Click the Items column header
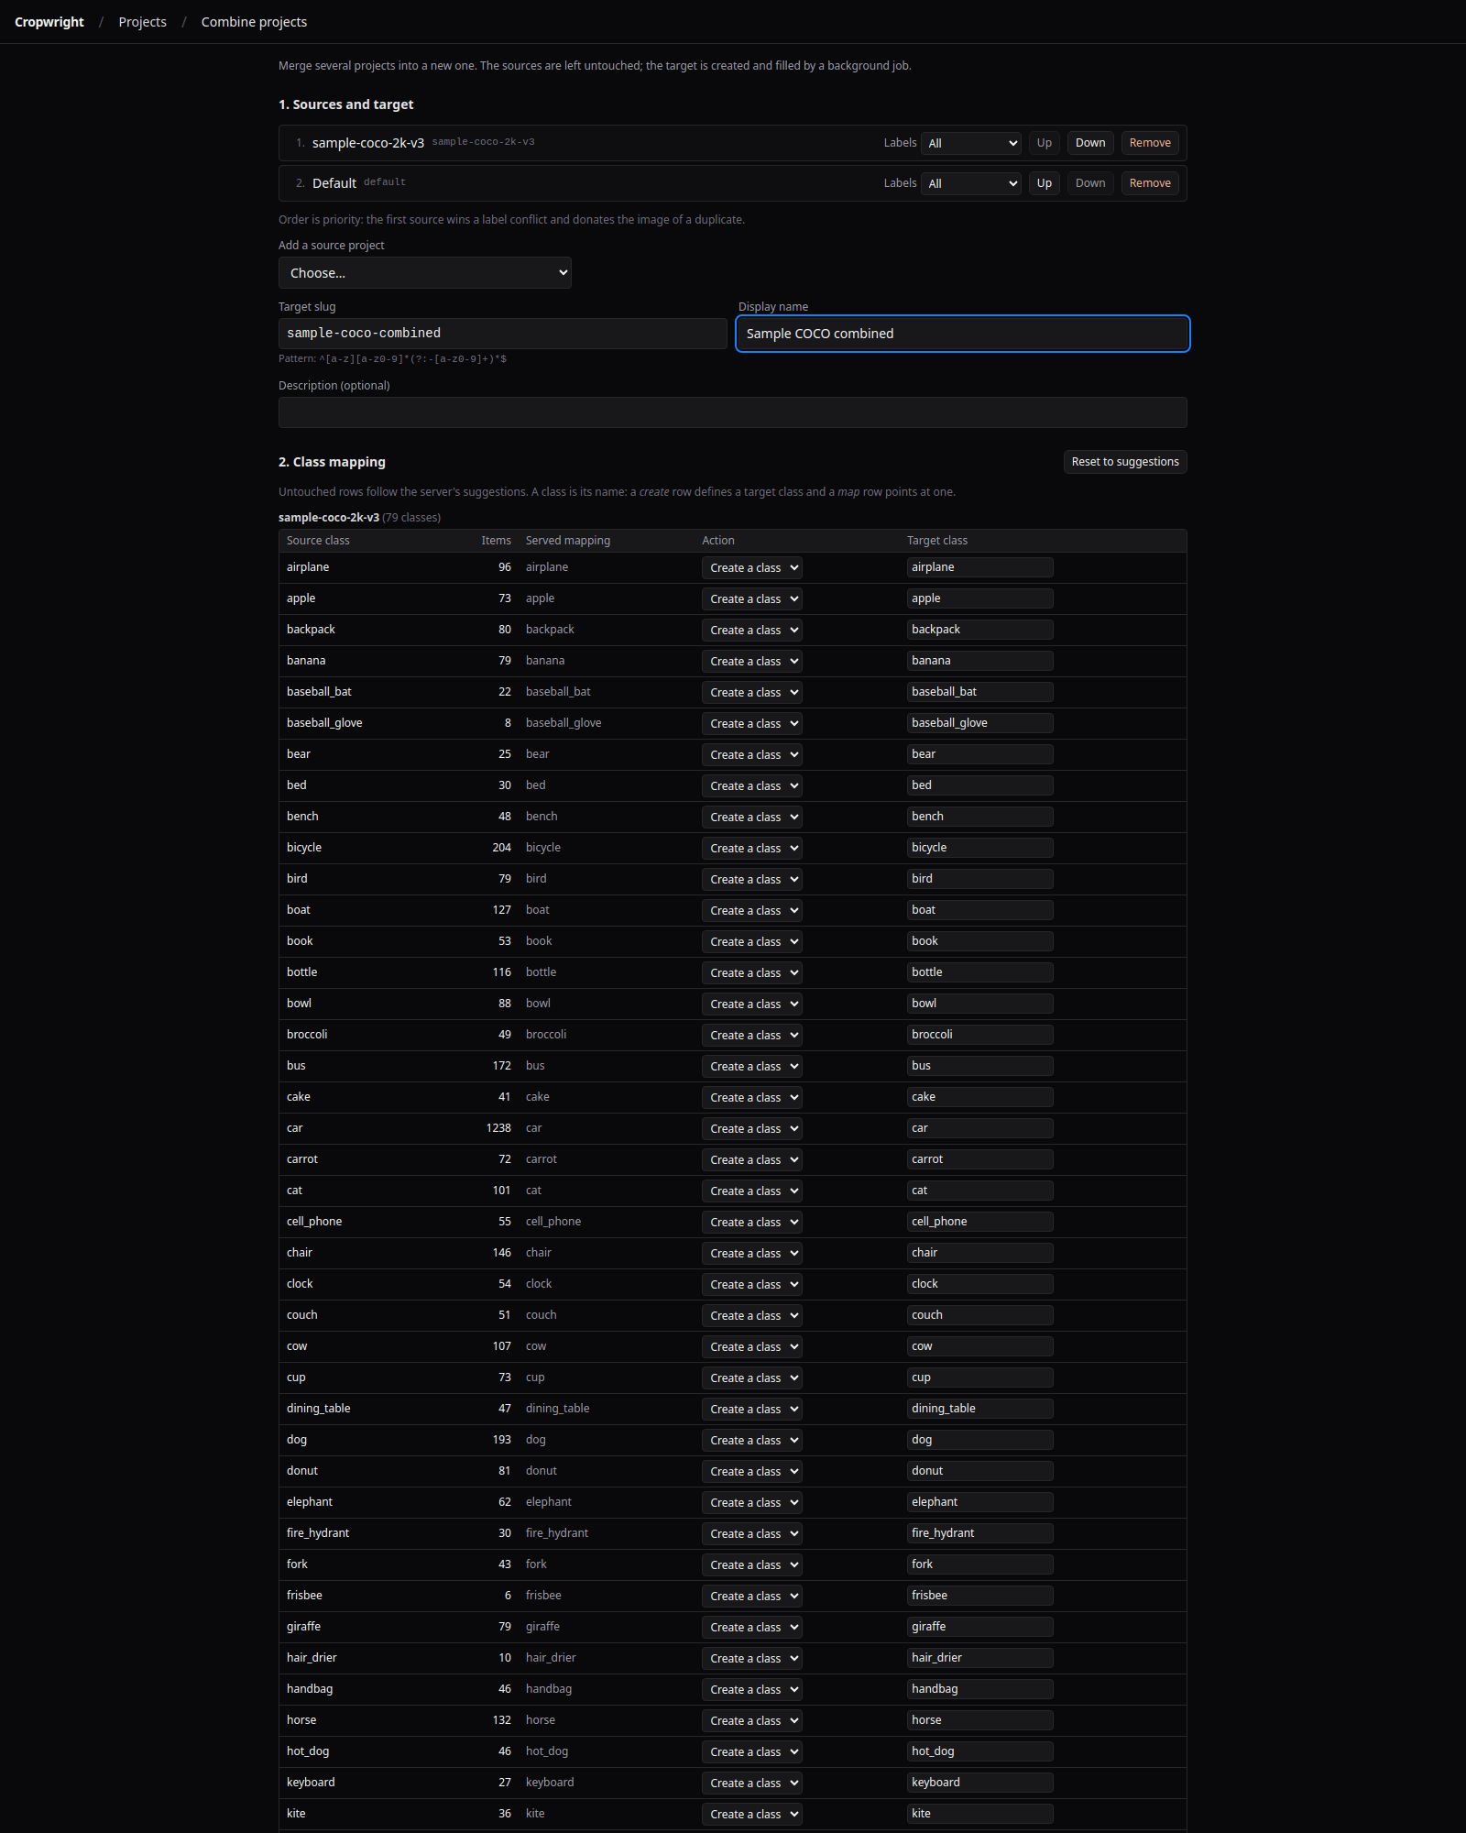 coord(496,541)
